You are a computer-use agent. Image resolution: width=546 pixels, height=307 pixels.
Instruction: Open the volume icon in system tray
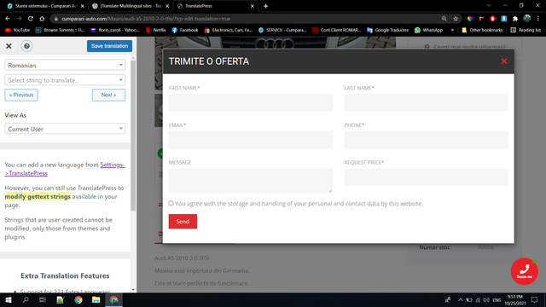486,300
